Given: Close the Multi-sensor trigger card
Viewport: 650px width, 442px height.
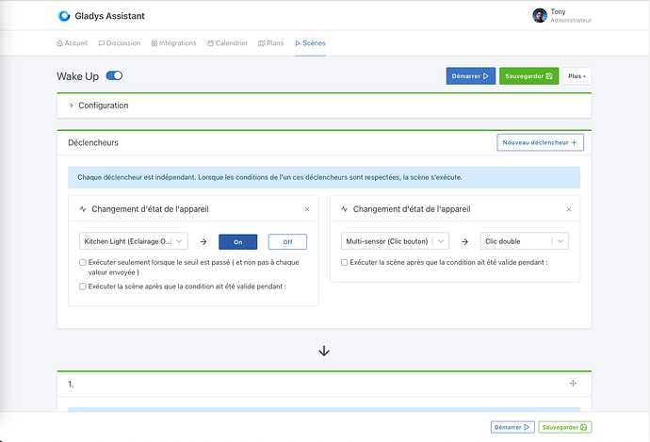Looking at the screenshot, I should click(x=568, y=209).
